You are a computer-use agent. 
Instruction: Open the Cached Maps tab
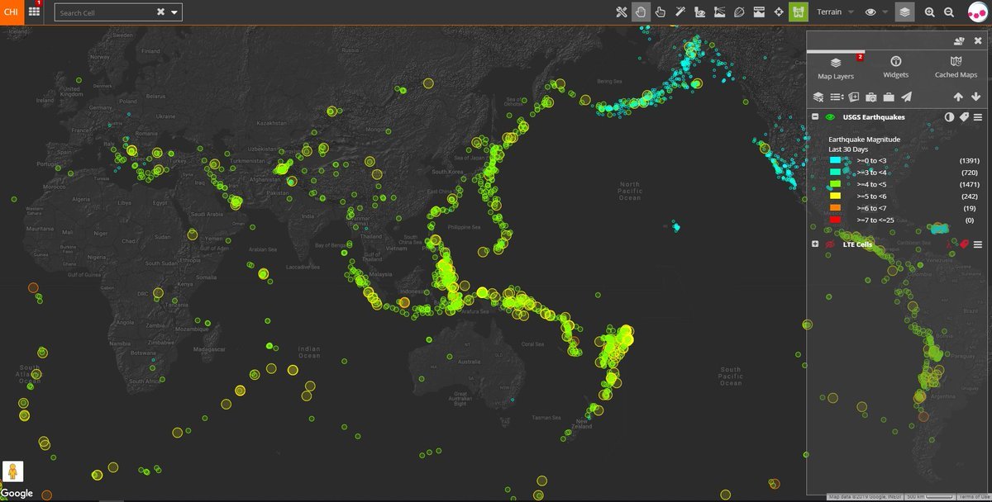coord(956,67)
